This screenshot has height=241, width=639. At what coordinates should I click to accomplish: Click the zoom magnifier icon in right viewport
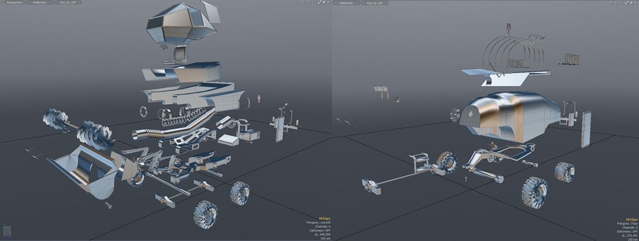[622, 3]
